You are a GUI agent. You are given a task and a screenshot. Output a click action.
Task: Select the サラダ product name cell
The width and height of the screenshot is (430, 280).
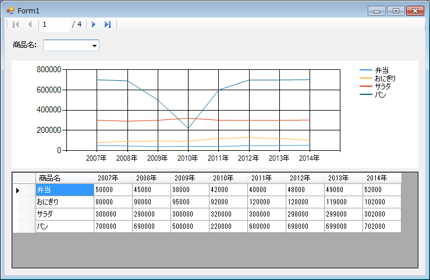[64, 214]
